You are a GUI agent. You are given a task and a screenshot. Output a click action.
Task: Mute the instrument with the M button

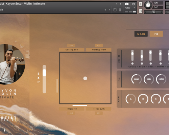click(x=141, y=11)
